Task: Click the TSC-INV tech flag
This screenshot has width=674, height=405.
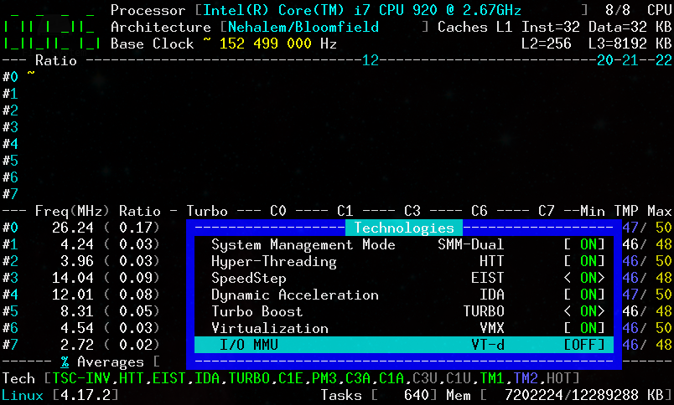Action: coord(80,378)
